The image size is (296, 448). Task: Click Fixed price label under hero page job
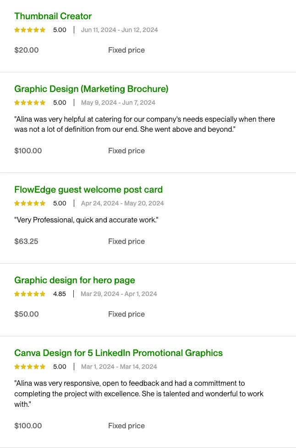point(126,314)
